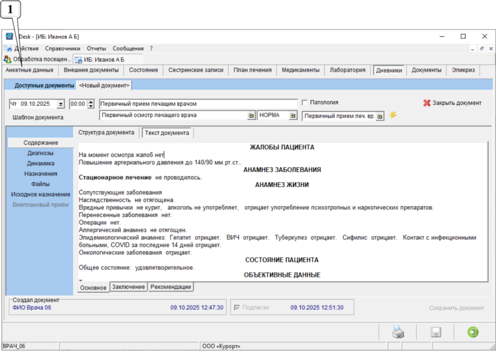Toggle the Подписан checkbox
Screen dimensions: 496x351
[x=237, y=308]
